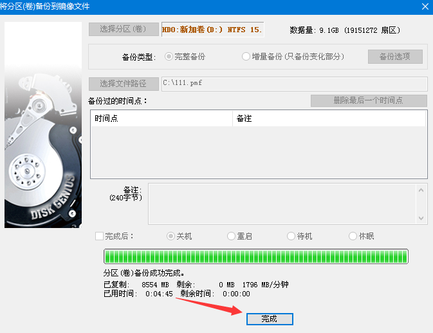Click the 已复制 8554 MB value
This screenshot has width=433, height=333.
(x=136, y=285)
